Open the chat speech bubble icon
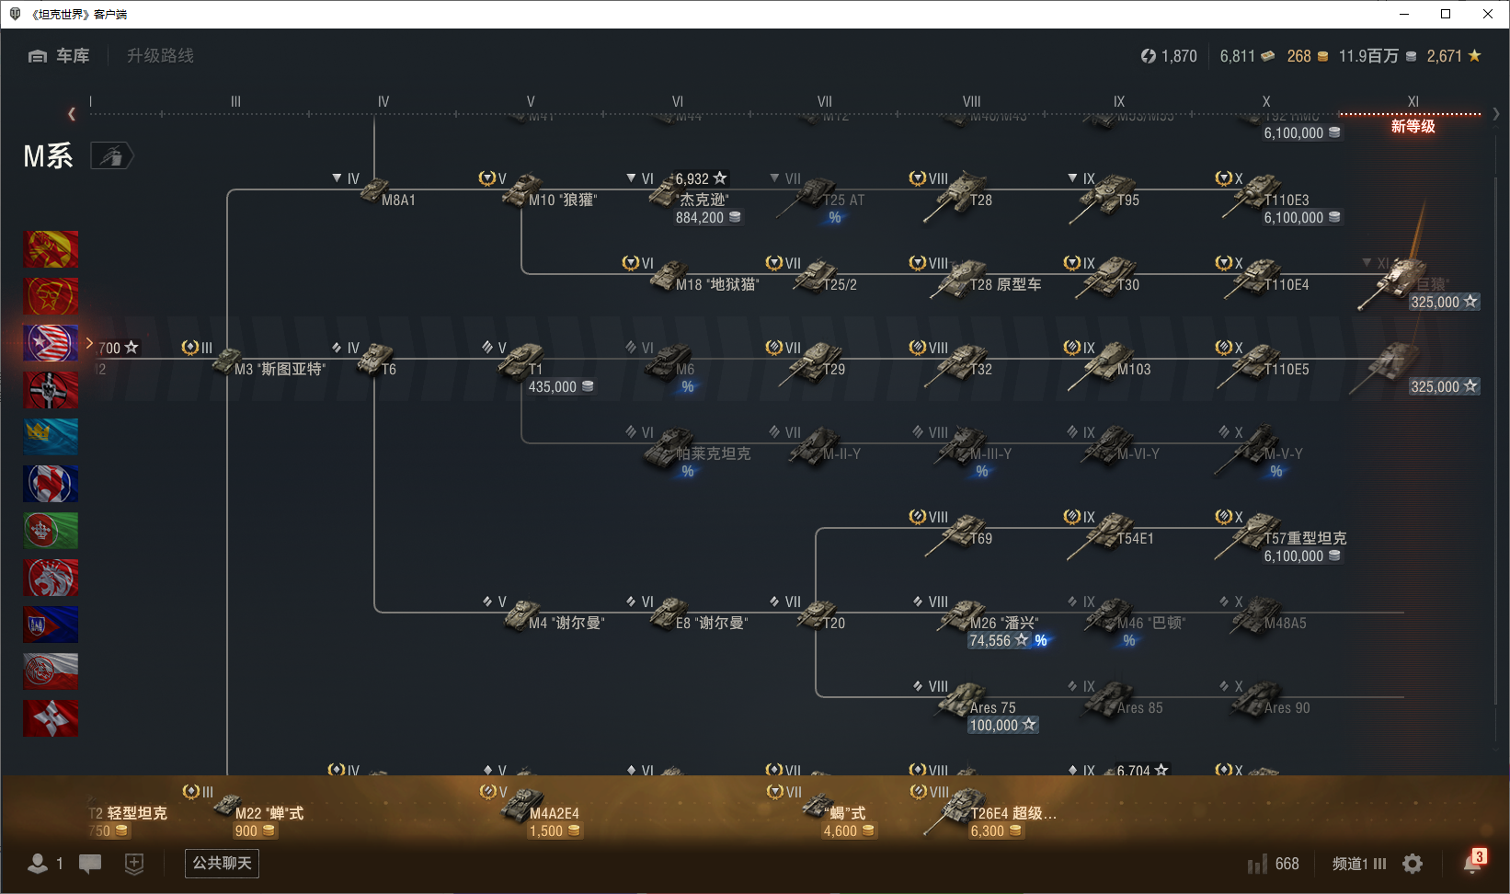Screen dimensions: 1510x894 point(90,864)
